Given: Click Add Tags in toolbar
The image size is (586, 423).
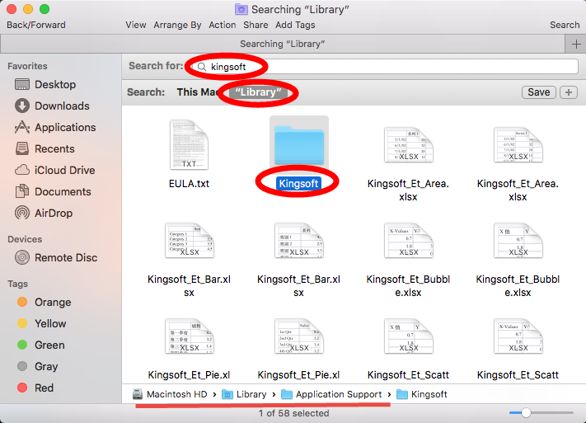Looking at the screenshot, I should pyautogui.click(x=295, y=25).
